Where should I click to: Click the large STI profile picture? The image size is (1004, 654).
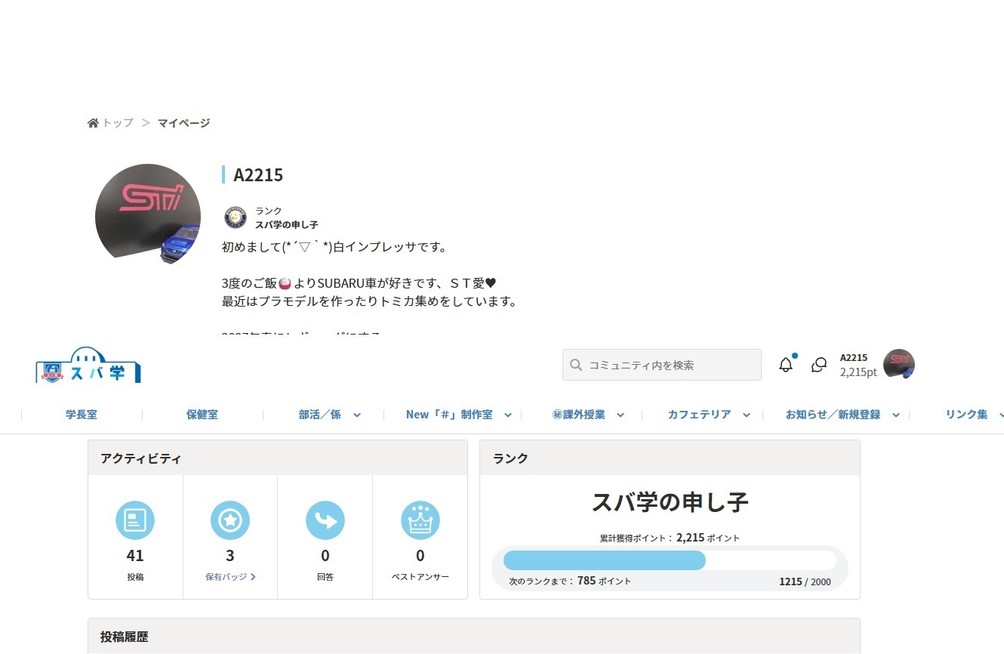148,214
